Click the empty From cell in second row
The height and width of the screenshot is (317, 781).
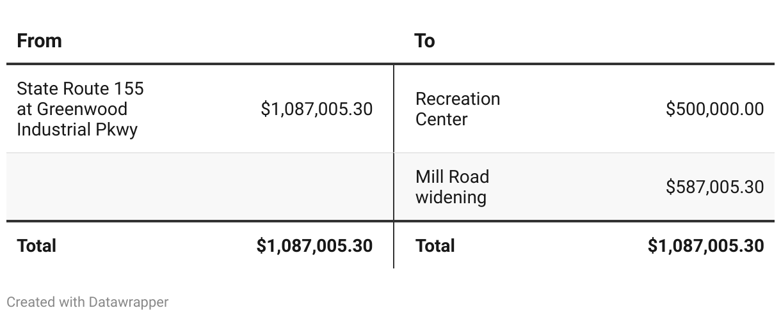click(200, 187)
